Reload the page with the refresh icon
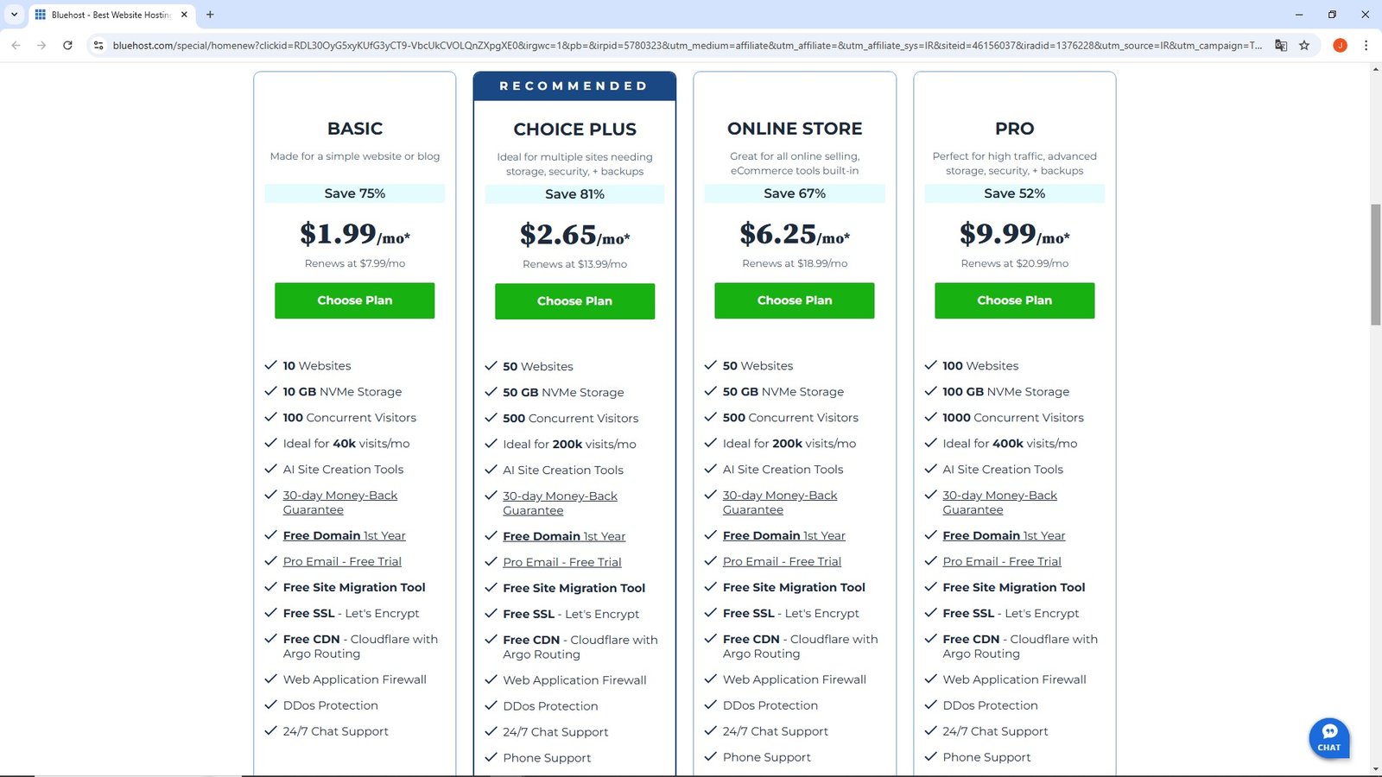This screenshot has height=777, width=1382. tap(67, 46)
